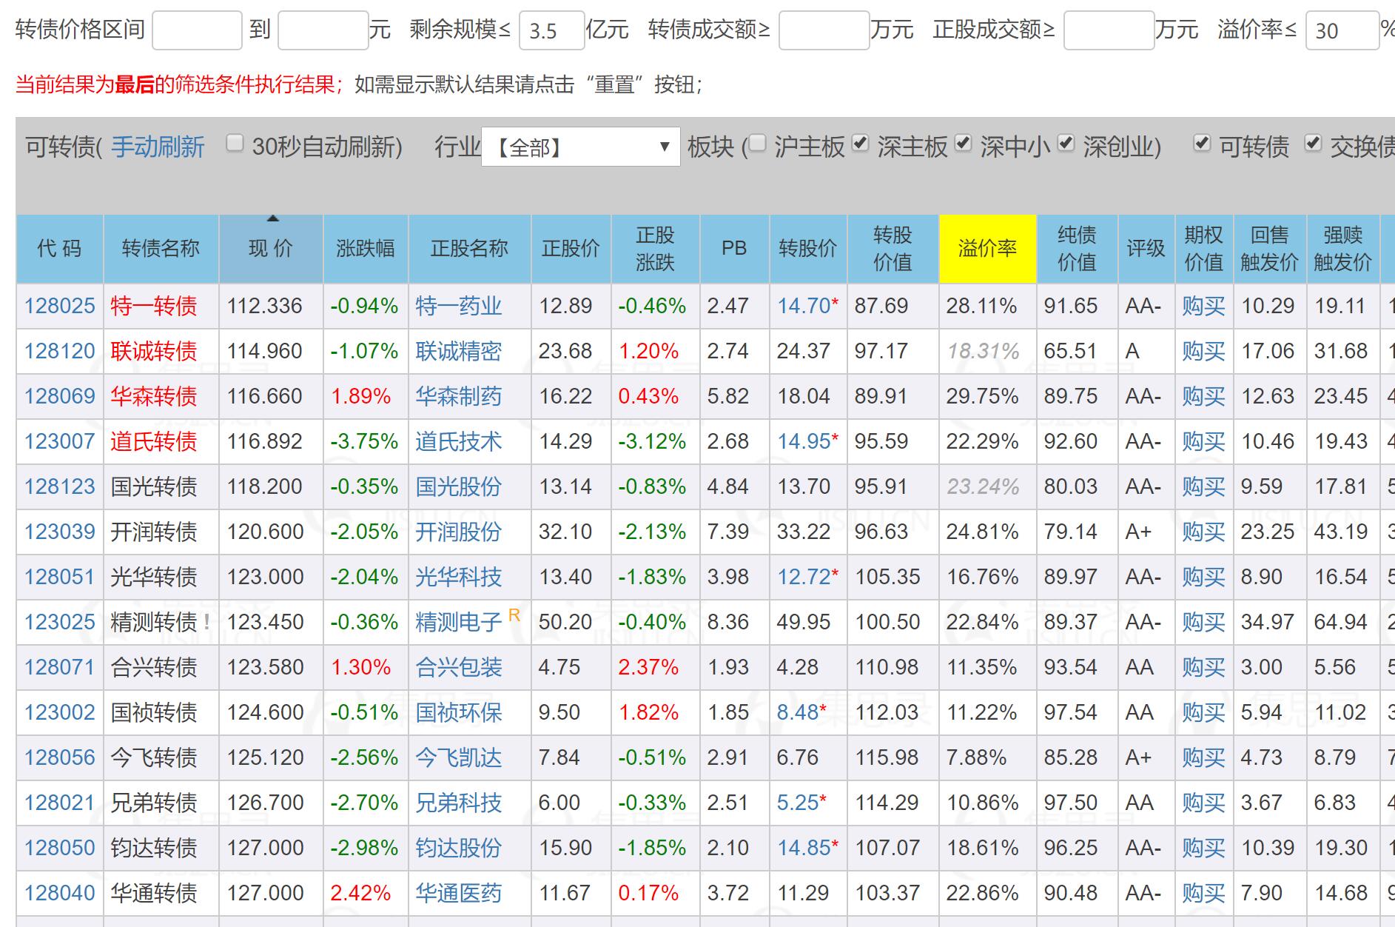Viewport: 1395px width, 927px height.
Task: Click the 8.48* conversion price for 国祯转债
Action: pyautogui.click(x=801, y=712)
